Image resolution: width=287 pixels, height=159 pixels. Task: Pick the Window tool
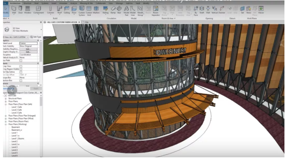coord(28,10)
